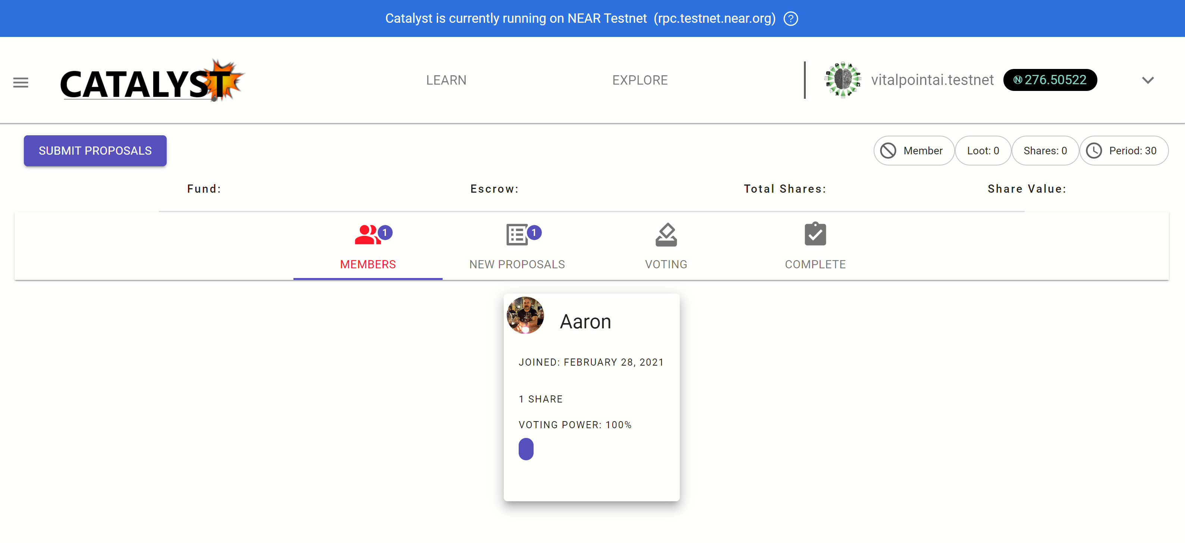Click the purple voting power bar

click(x=526, y=449)
